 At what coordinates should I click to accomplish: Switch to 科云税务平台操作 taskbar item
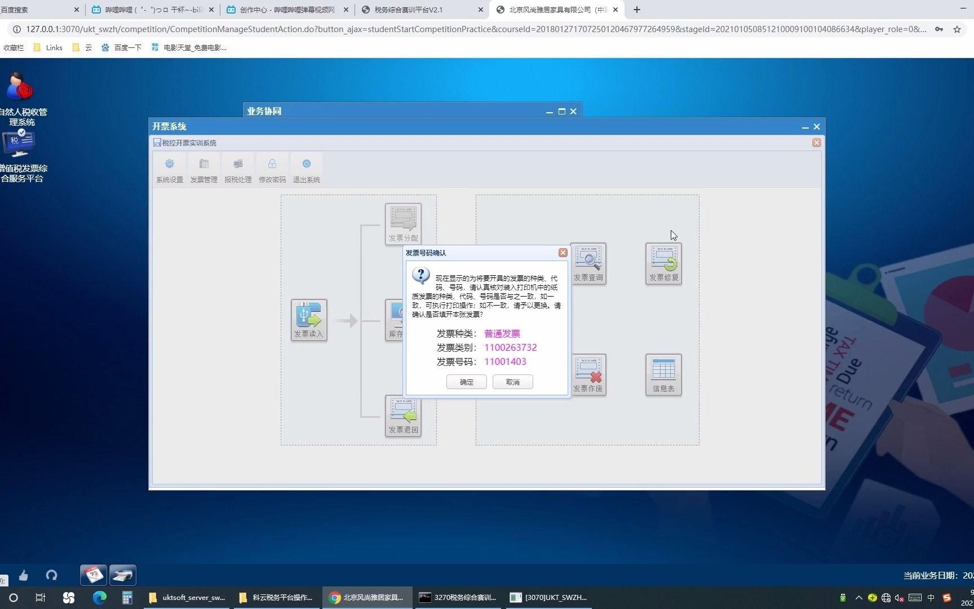point(276,598)
